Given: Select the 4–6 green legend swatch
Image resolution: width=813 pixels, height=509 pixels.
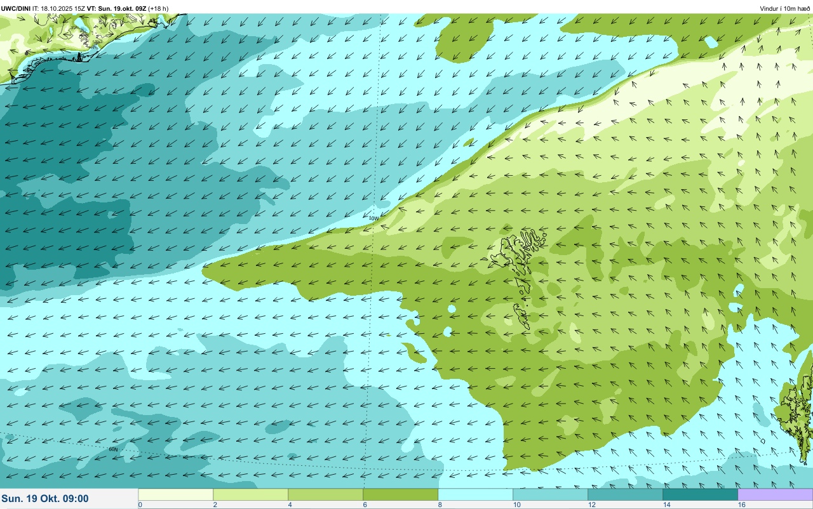Looking at the screenshot, I should click(325, 494).
